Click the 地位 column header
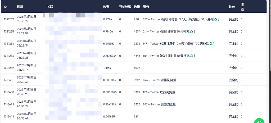The height and width of the screenshot is (123, 271). 232,7
